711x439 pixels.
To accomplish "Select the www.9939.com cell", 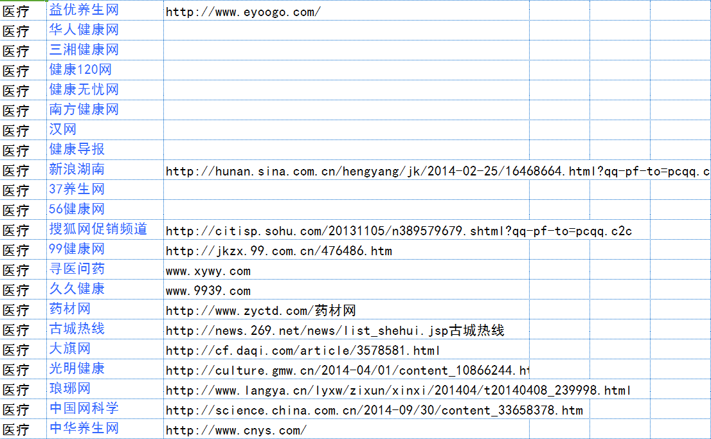I will 346,291.
